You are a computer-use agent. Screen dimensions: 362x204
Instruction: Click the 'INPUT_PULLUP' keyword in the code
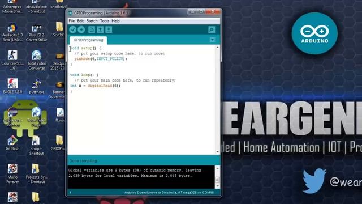coord(110,59)
